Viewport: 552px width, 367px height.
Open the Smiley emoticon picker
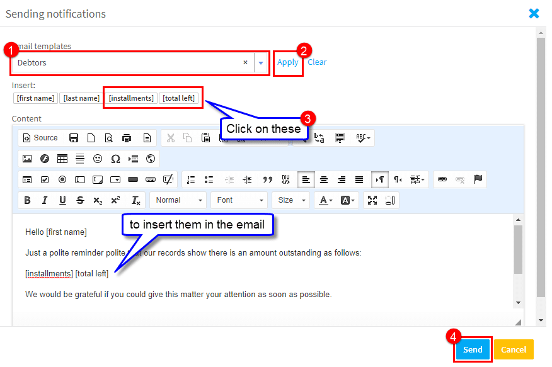[x=98, y=159]
